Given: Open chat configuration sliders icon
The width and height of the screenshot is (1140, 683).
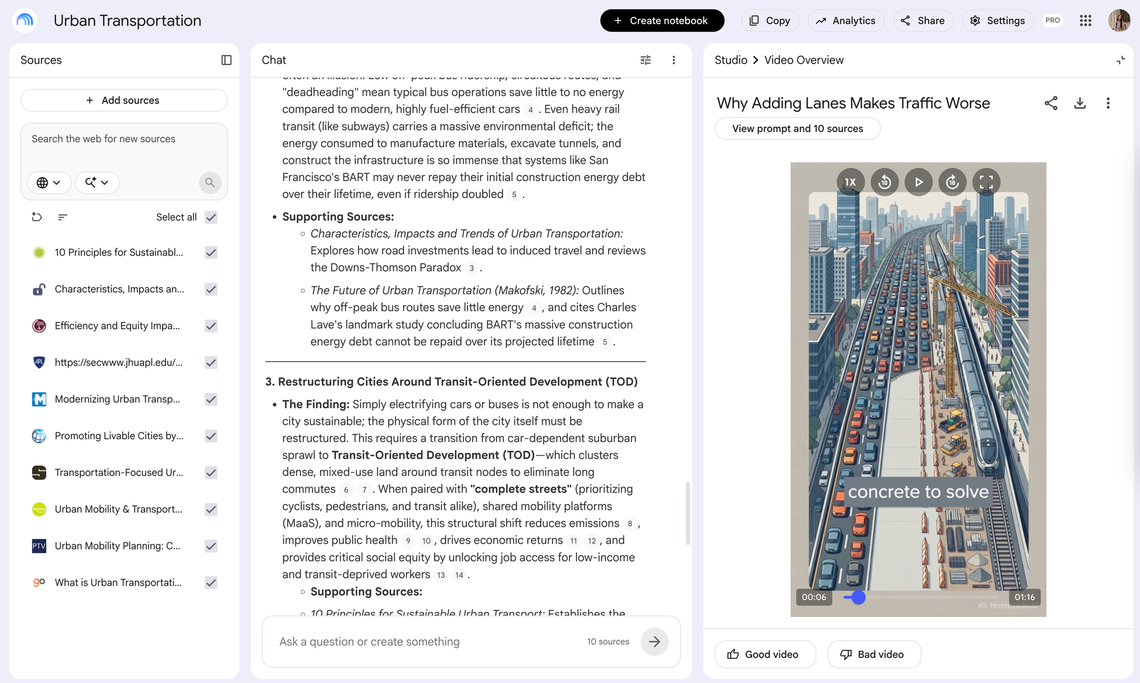Looking at the screenshot, I should (645, 60).
